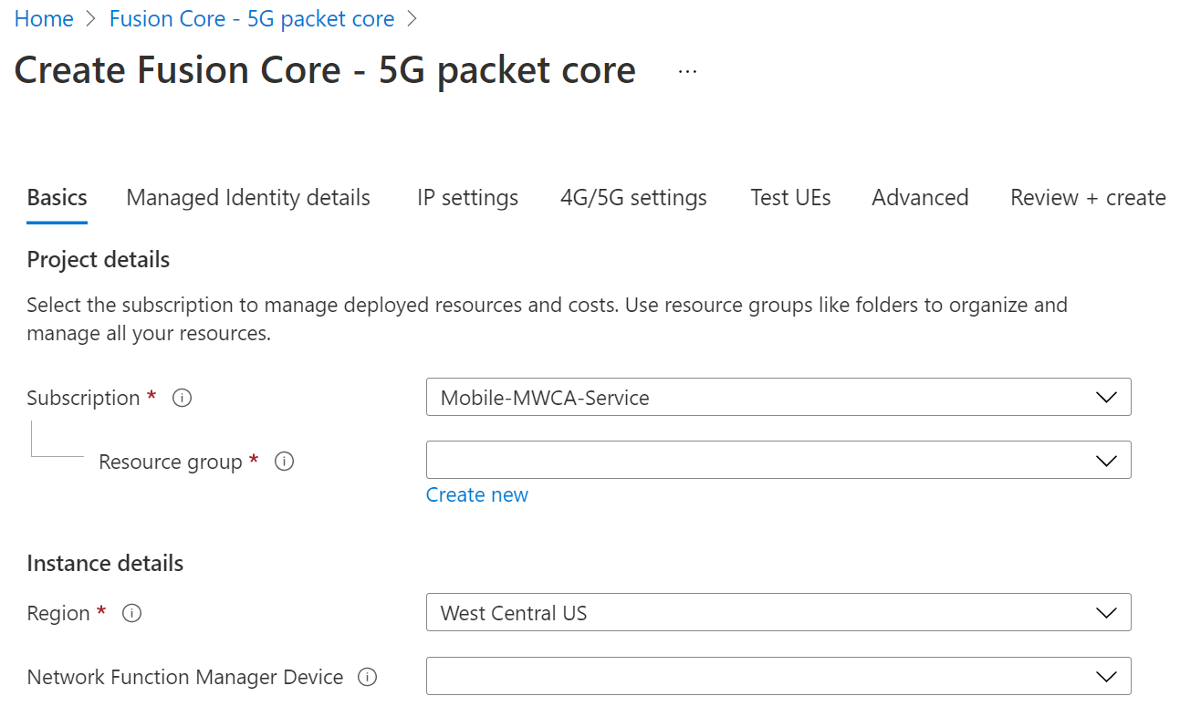Click Network Function Manager Device info icon
Screen dimensions: 1180x717
367,677
